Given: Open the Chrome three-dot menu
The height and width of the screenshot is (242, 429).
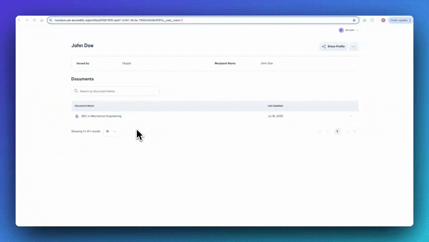Looking at the screenshot, I should (x=410, y=20).
